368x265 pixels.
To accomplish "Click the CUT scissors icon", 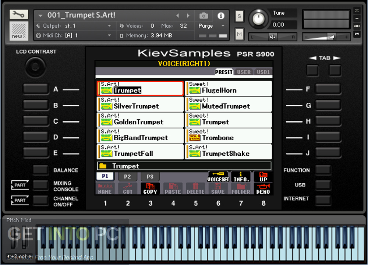I will pyautogui.click(x=128, y=189).
